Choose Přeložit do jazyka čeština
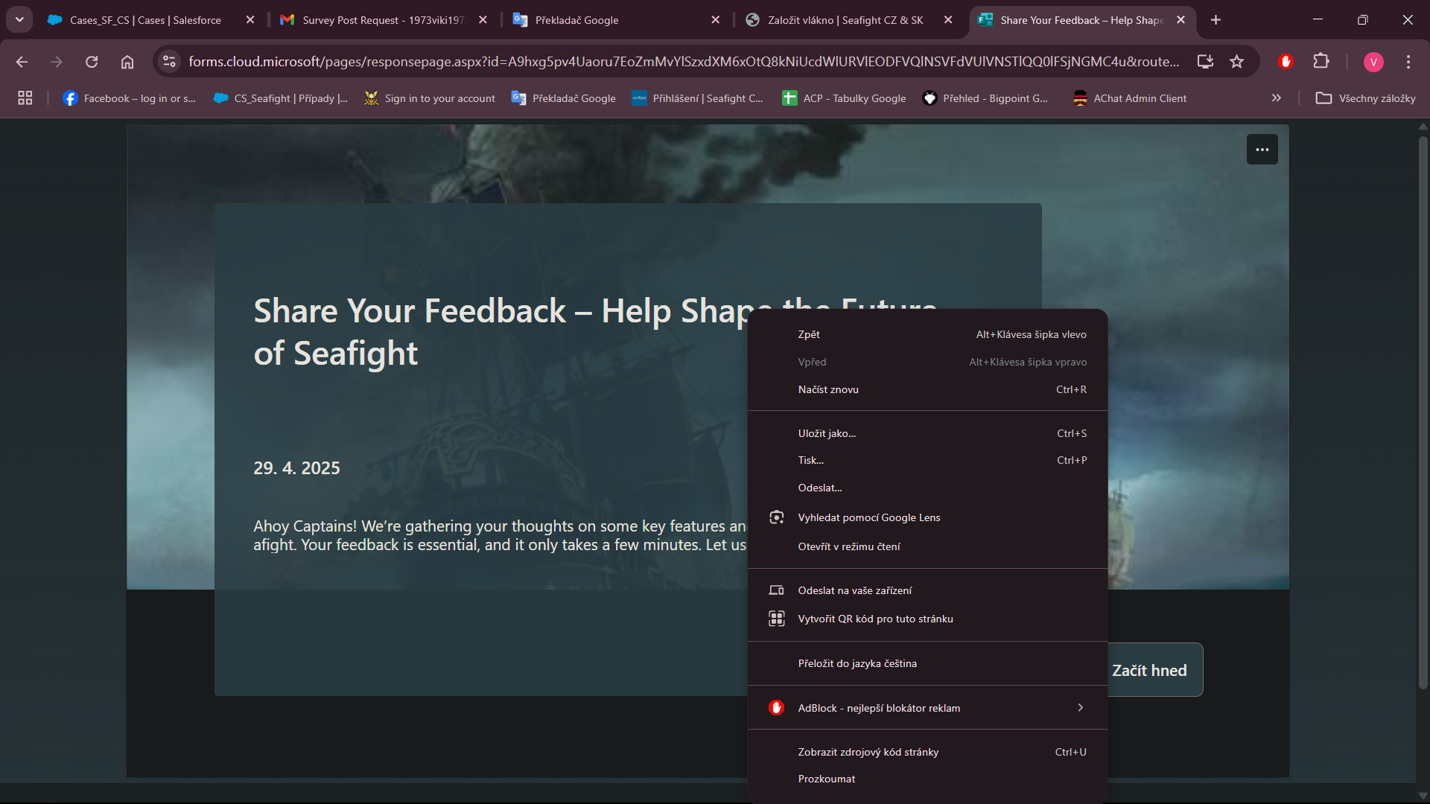The height and width of the screenshot is (804, 1430). click(927, 663)
